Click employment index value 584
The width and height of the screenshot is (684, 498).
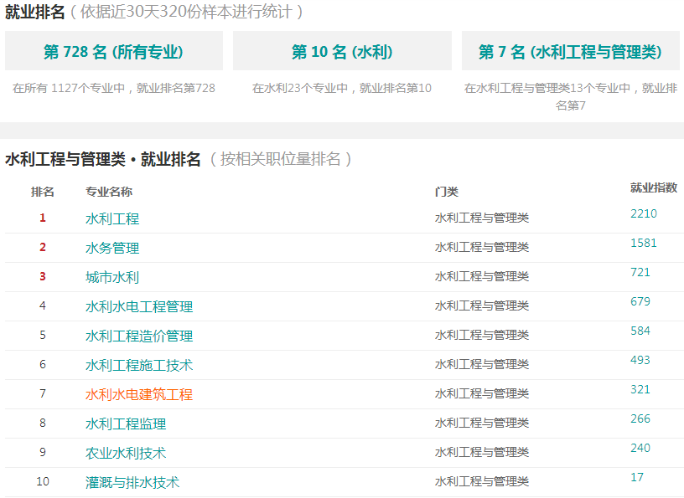pyautogui.click(x=640, y=331)
